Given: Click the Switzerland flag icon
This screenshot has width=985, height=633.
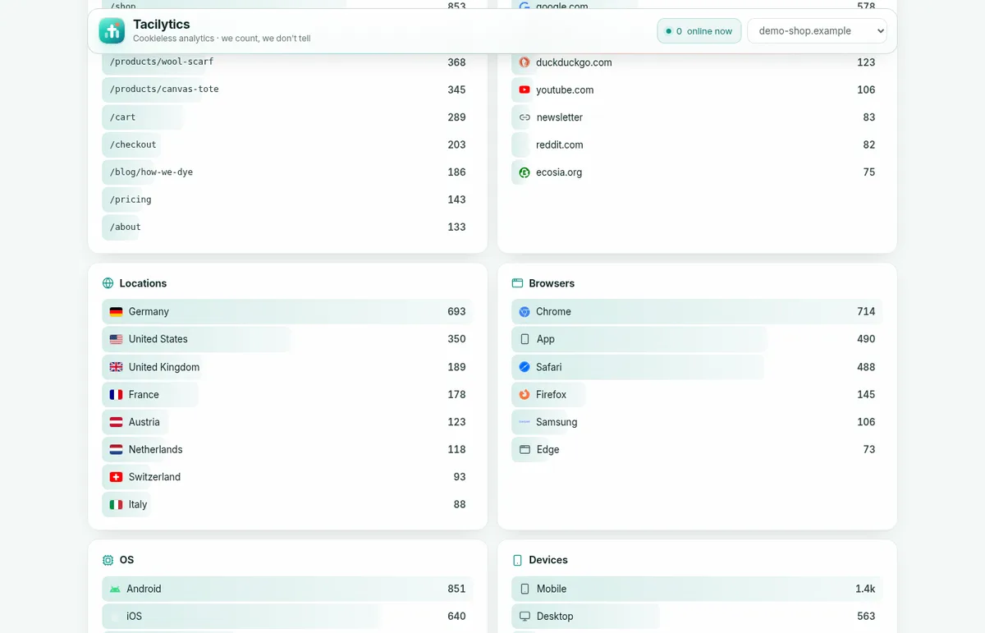Looking at the screenshot, I should pyautogui.click(x=116, y=477).
